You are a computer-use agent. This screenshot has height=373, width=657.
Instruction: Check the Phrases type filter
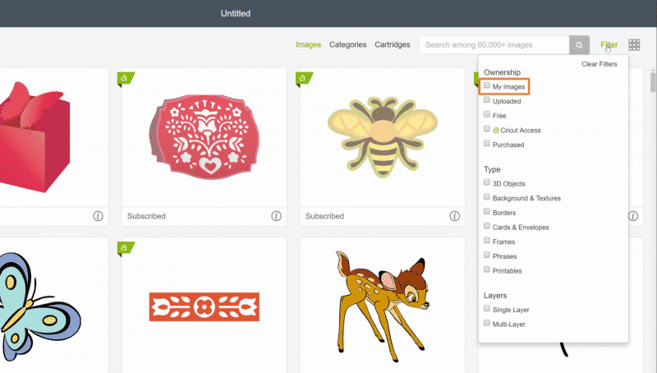(486, 255)
